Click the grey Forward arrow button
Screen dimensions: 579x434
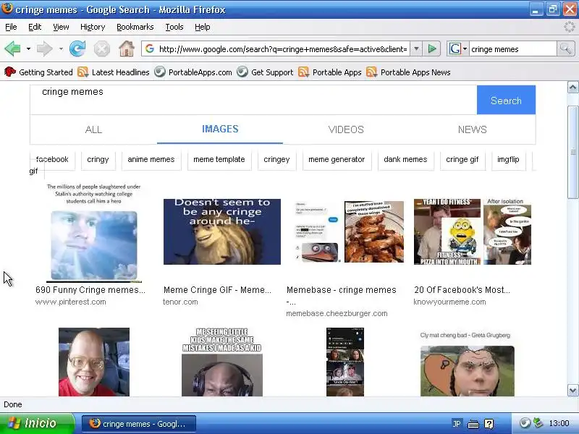[44, 48]
